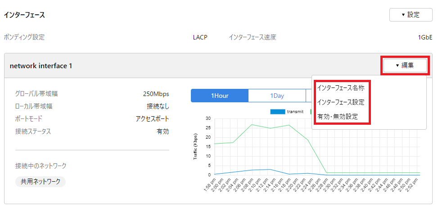Switch to the 1Day tab
438x210 pixels.
point(277,96)
